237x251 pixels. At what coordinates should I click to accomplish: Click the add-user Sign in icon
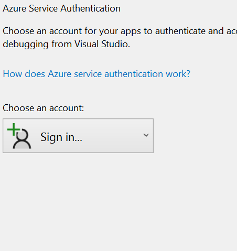point(19,136)
